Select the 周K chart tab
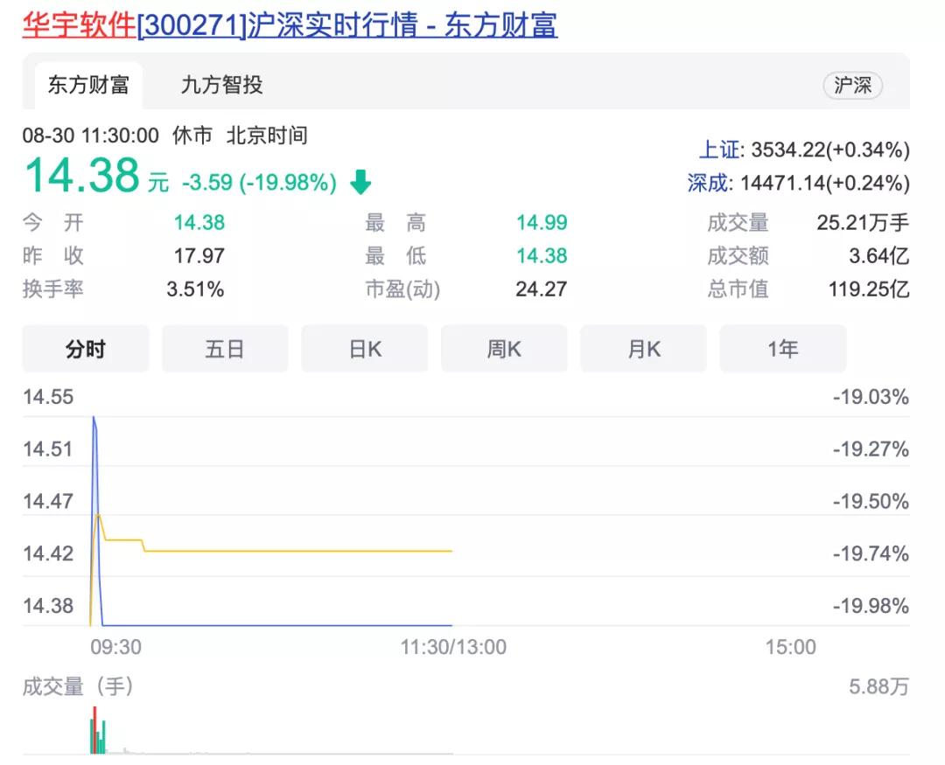Image resolution: width=945 pixels, height=765 pixels. tap(504, 349)
